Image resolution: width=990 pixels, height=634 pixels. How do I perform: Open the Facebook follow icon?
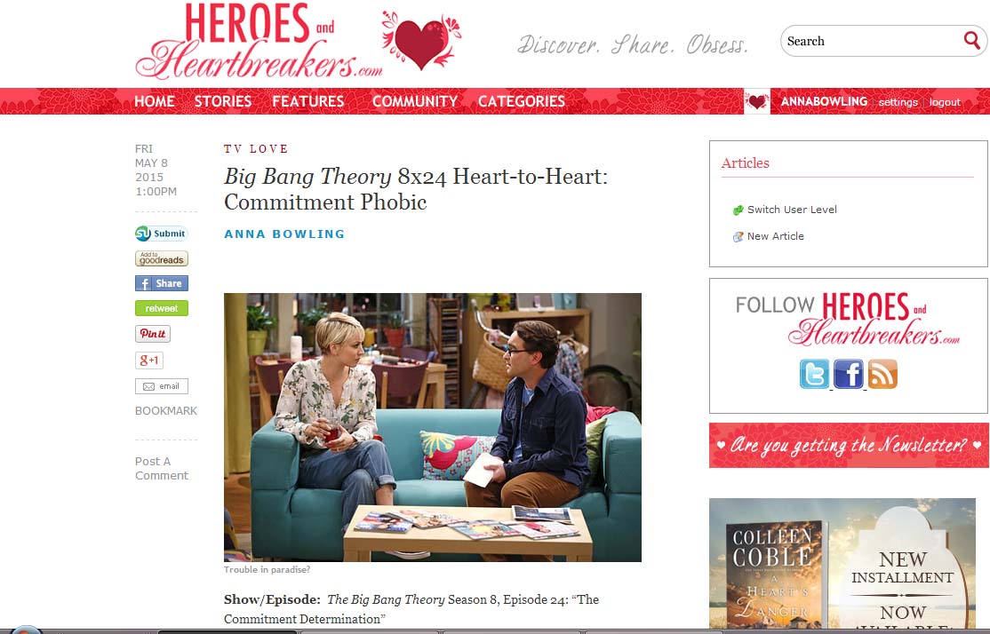[x=849, y=374]
